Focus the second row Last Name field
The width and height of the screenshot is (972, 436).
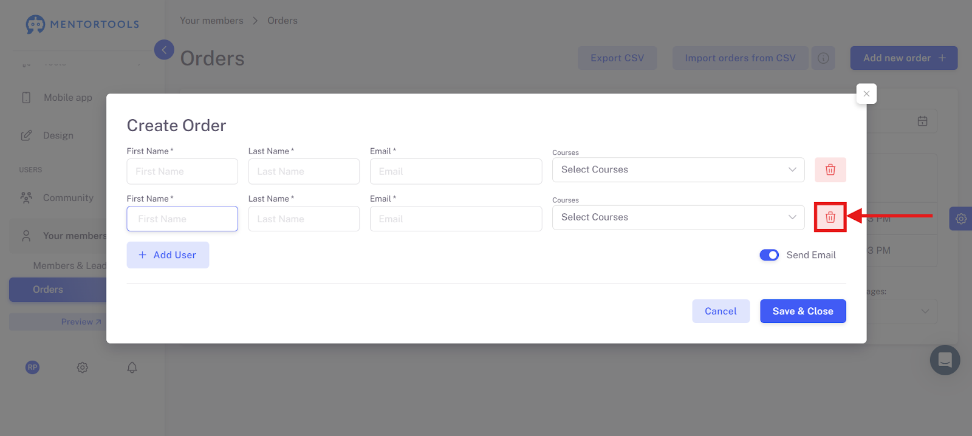coord(304,219)
